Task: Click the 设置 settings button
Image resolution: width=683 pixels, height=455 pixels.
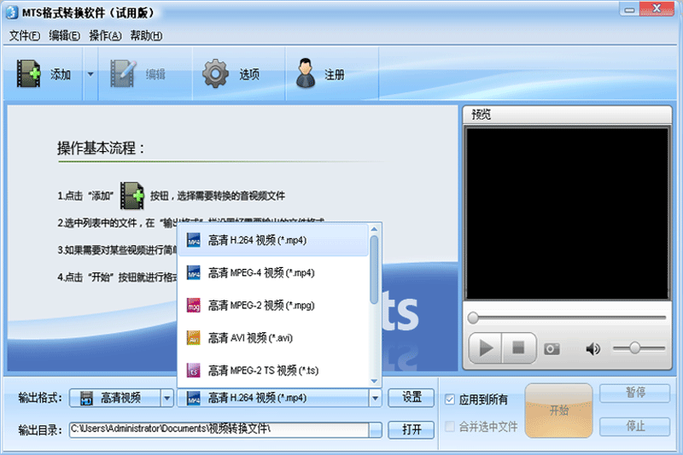Action: click(412, 398)
